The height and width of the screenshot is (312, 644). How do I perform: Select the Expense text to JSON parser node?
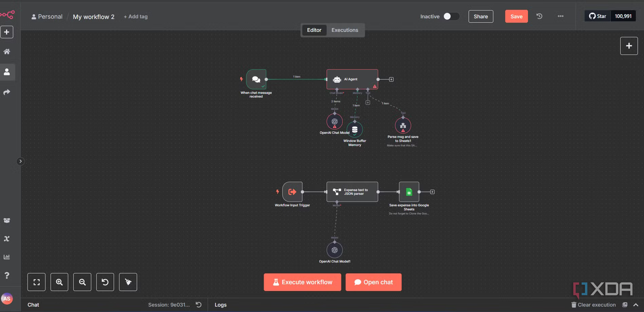[x=352, y=192]
